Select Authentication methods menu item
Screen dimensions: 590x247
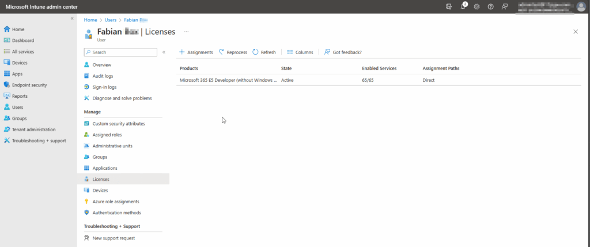point(117,212)
